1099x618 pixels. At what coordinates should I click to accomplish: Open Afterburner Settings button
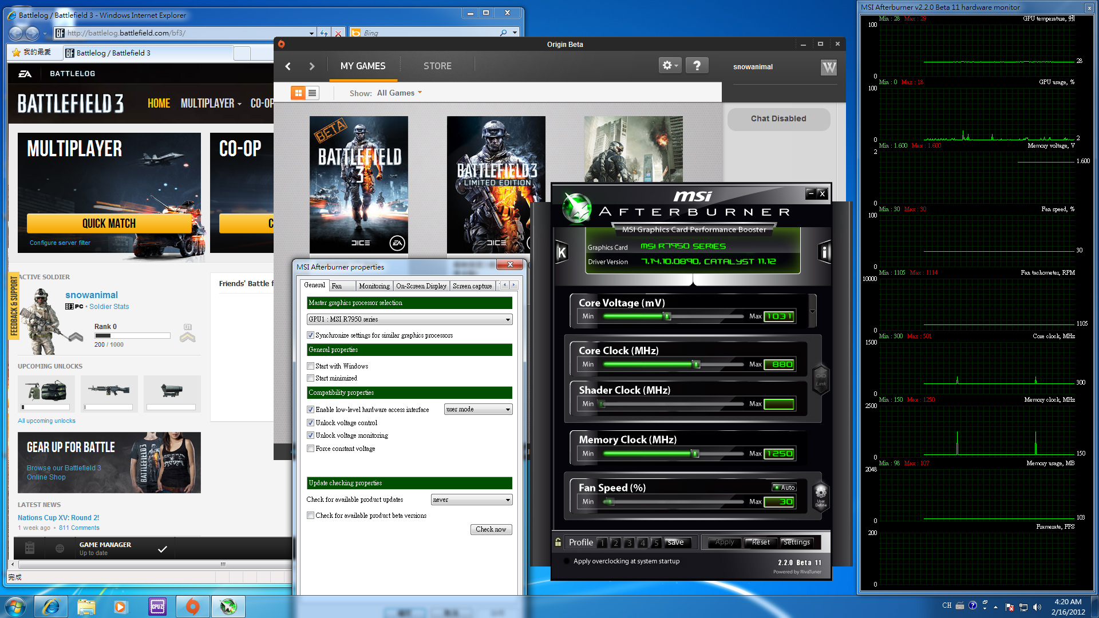(x=797, y=542)
